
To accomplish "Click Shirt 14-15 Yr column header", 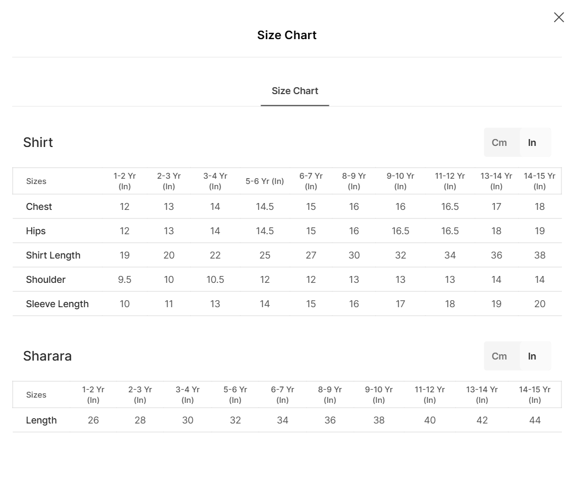I will coord(539,181).
